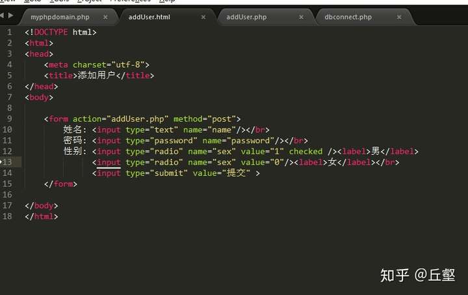Click the type="password" attribute
Viewport: 468px width, 295px height.
(x=161, y=141)
